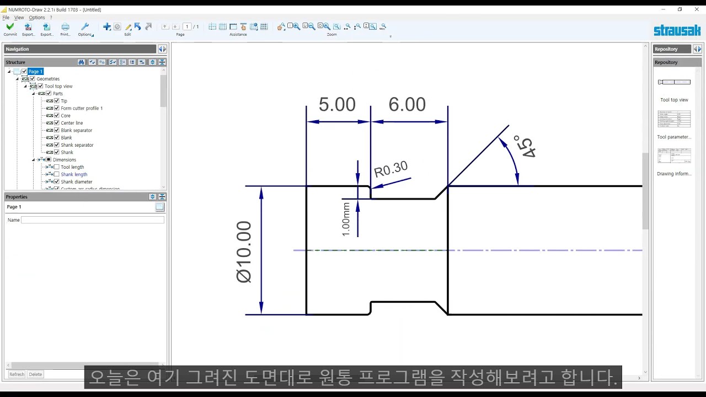Collapse the Properties panel with double-arrow icon
This screenshot has width=706, height=397.
click(x=162, y=197)
